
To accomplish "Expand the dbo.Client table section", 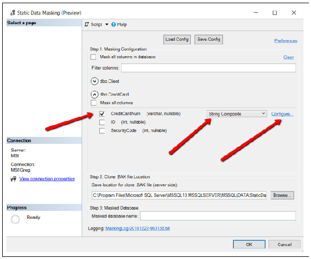I will 94,81.
